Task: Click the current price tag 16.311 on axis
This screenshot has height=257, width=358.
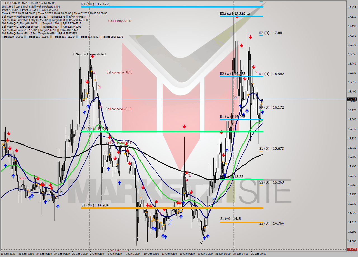Action: pos(352,99)
